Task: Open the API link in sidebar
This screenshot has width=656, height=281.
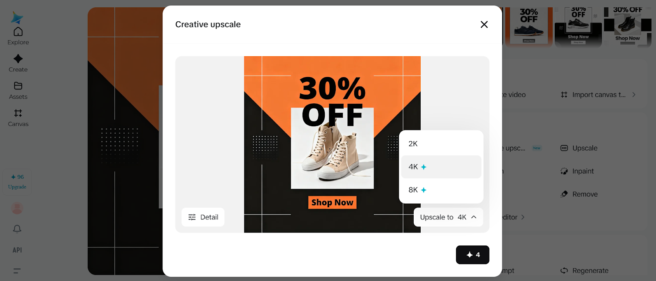Action: click(x=17, y=250)
